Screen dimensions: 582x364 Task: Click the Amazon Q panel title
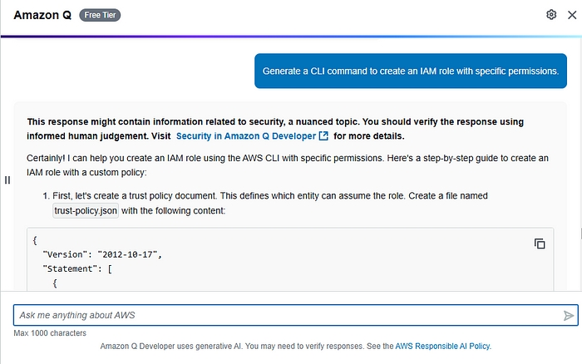click(x=42, y=15)
